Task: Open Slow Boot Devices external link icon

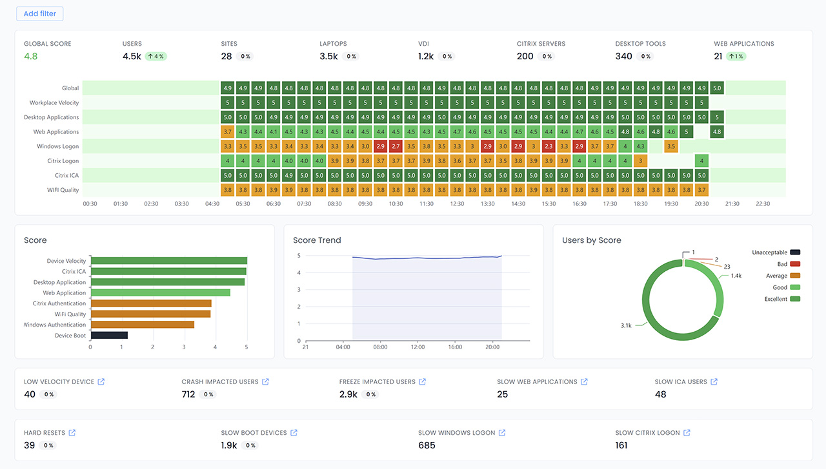Action: (294, 433)
